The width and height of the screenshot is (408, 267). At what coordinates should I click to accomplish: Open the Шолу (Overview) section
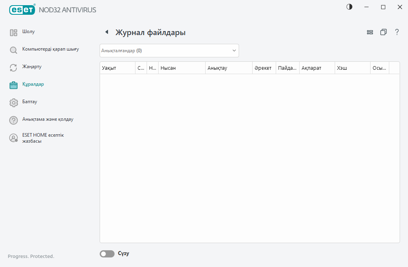[28, 32]
